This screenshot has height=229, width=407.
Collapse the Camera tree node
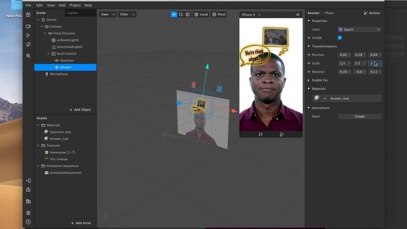[41, 27]
